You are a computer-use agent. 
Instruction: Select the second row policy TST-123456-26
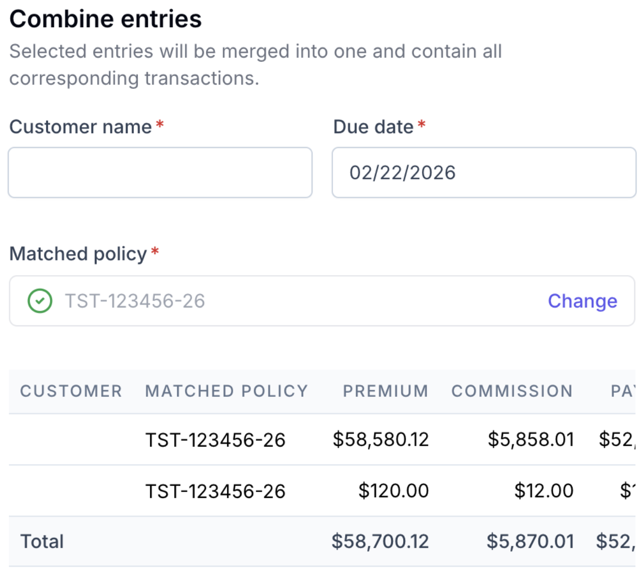(x=215, y=491)
